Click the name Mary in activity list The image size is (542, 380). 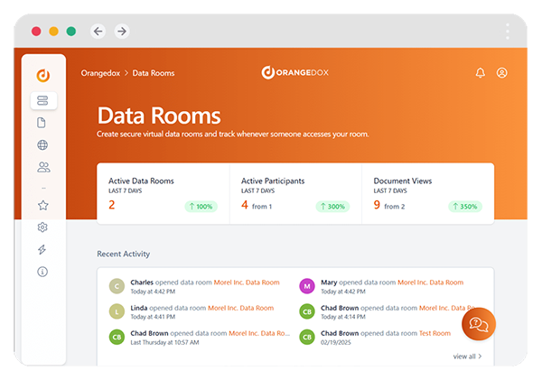click(x=329, y=283)
